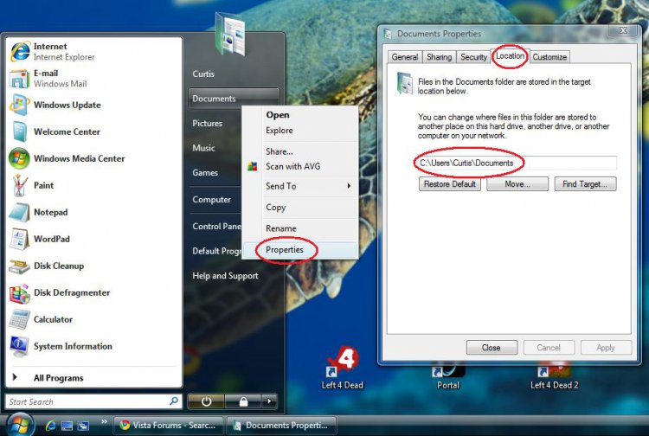Open Notepad icon

19,212
